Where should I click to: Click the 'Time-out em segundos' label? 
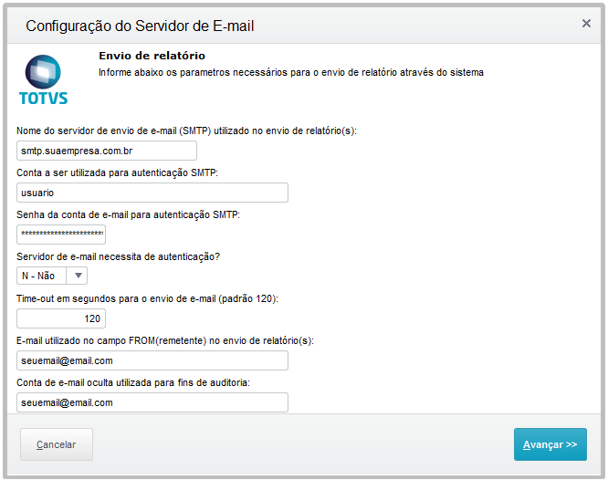[x=147, y=298]
